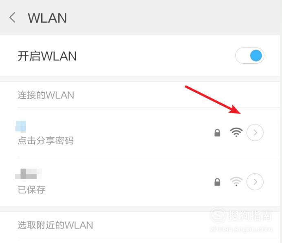
Task: Open details arrow of saved network
Action: pyautogui.click(x=255, y=182)
